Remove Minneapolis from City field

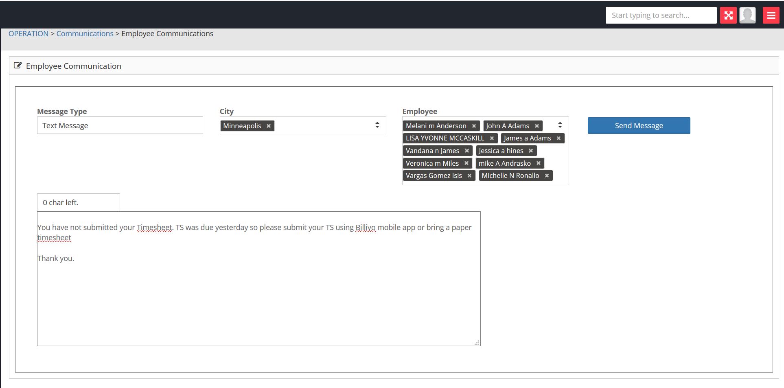pyautogui.click(x=269, y=126)
